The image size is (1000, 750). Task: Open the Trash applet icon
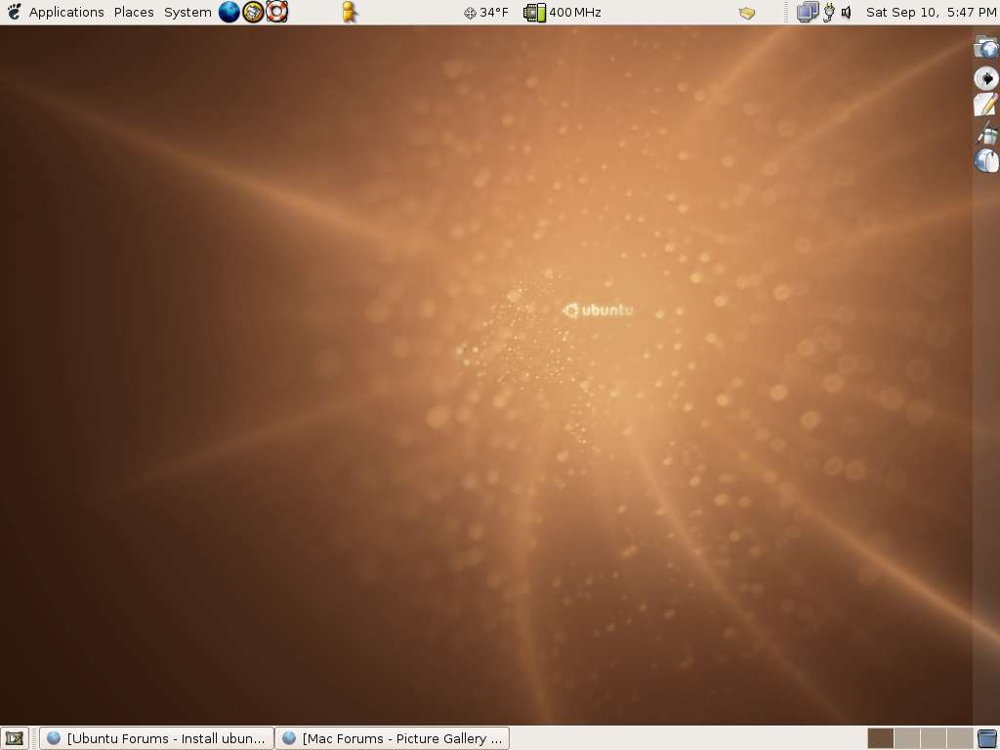coord(986,738)
